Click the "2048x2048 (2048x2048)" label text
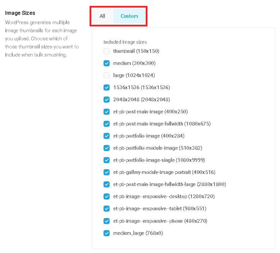The image size is (280, 253). [142, 100]
